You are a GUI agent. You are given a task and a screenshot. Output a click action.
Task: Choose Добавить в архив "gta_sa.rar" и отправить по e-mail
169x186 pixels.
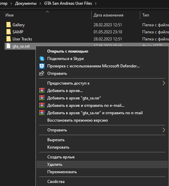click(x=102, y=113)
